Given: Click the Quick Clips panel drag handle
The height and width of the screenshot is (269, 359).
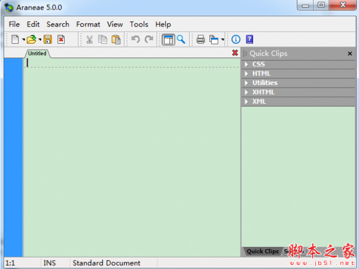Looking at the screenshot, I should [245, 53].
